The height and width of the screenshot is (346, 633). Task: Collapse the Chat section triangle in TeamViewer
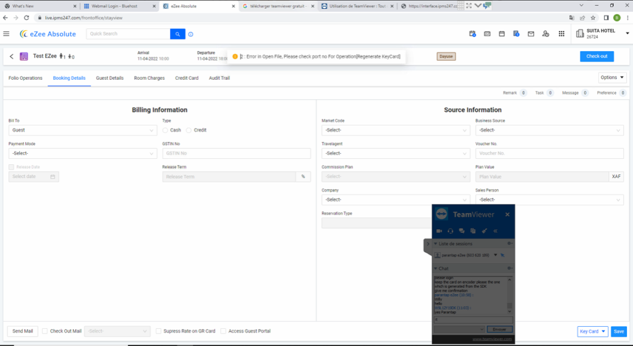coord(436,268)
